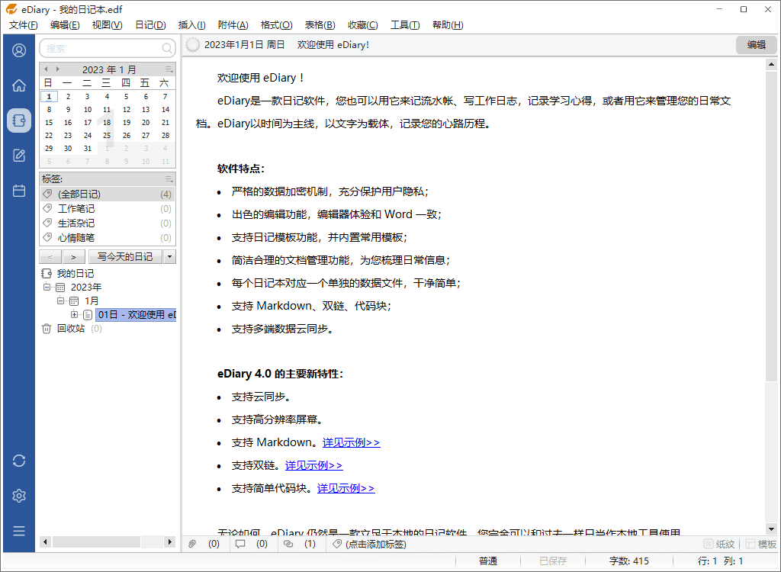The height and width of the screenshot is (572, 781).
Task: Open the 写今天的日记 dropdown arrow
Action: point(170,256)
